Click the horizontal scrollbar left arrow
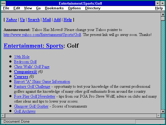Viewport: 166px width, 125px height. click(3, 116)
